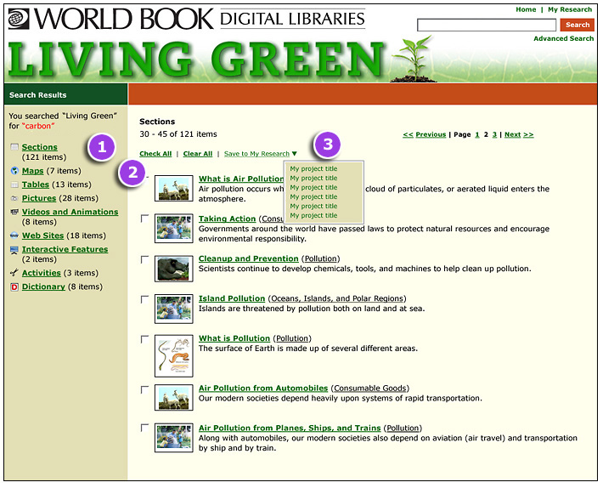603x488 pixels.
Task: Go to the Home link
Action: [x=526, y=9]
